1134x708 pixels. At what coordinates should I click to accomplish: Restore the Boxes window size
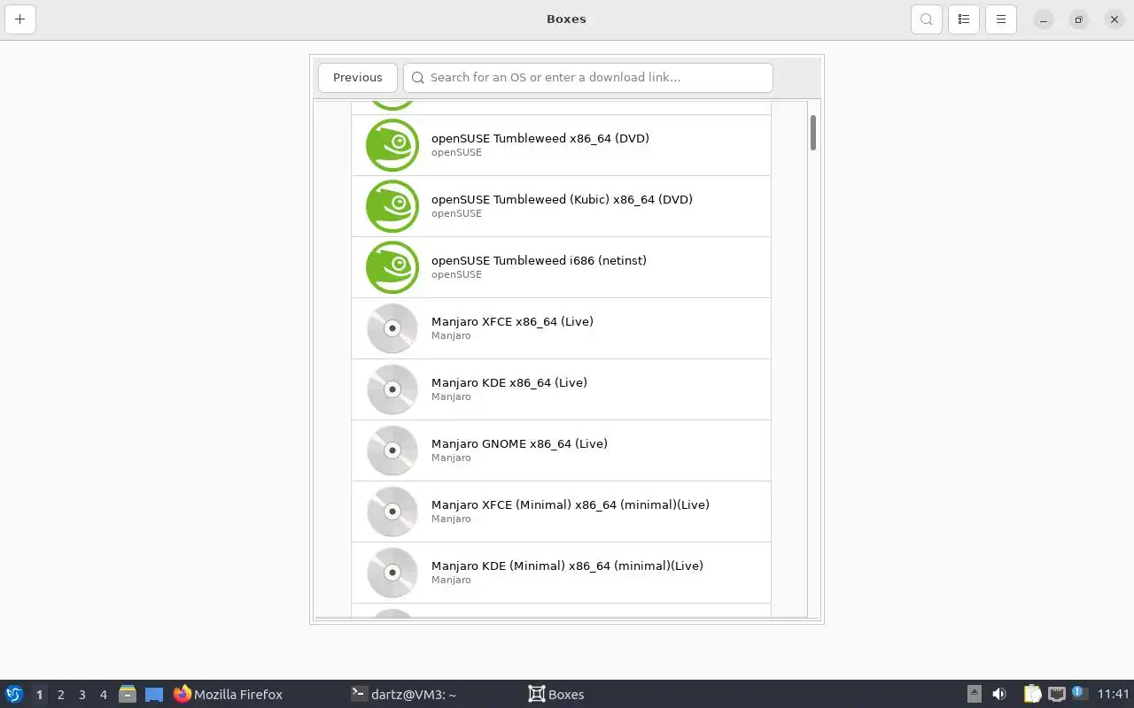(1078, 19)
